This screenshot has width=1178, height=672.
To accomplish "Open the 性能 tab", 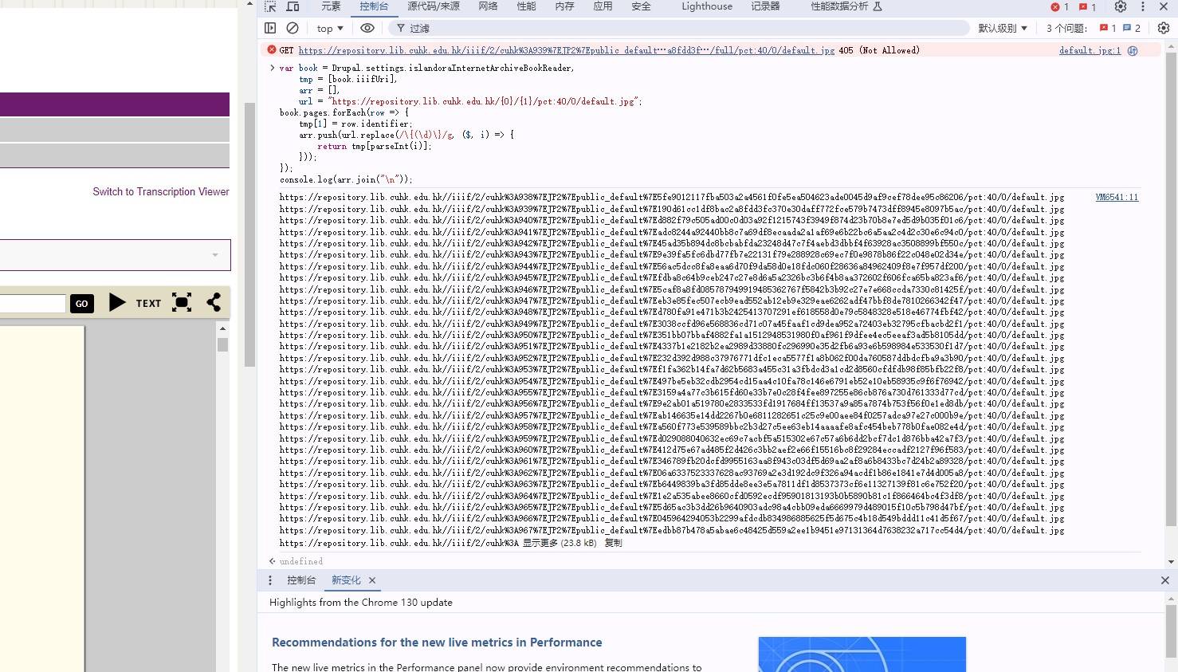I will 526,6.
